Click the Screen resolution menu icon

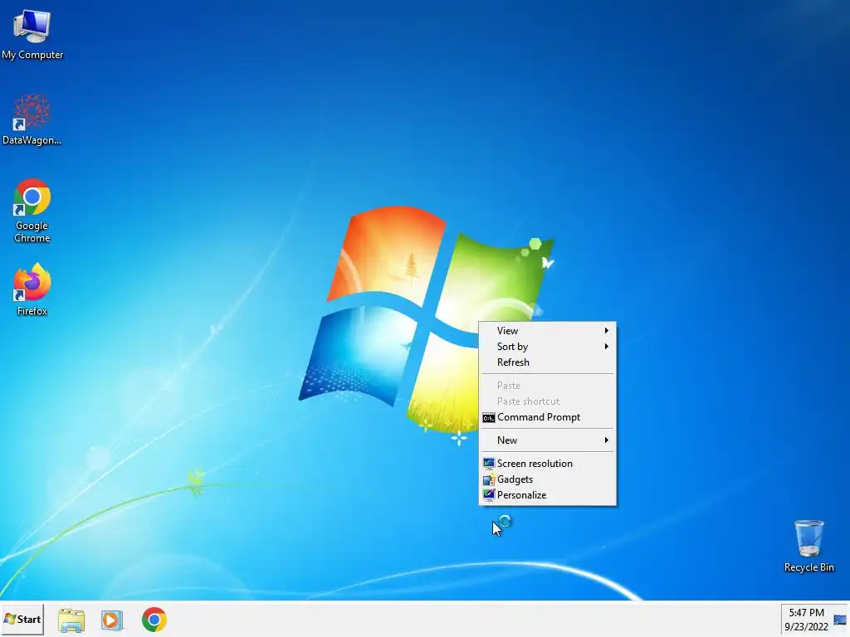(x=488, y=464)
